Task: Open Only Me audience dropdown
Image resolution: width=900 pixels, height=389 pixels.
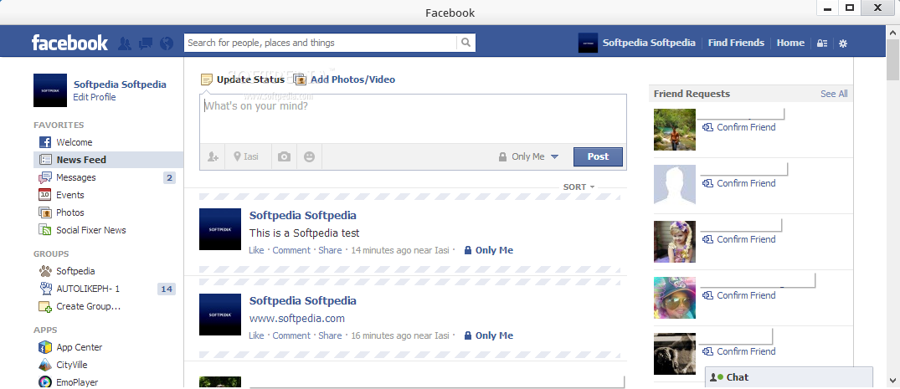Action: [x=528, y=156]
